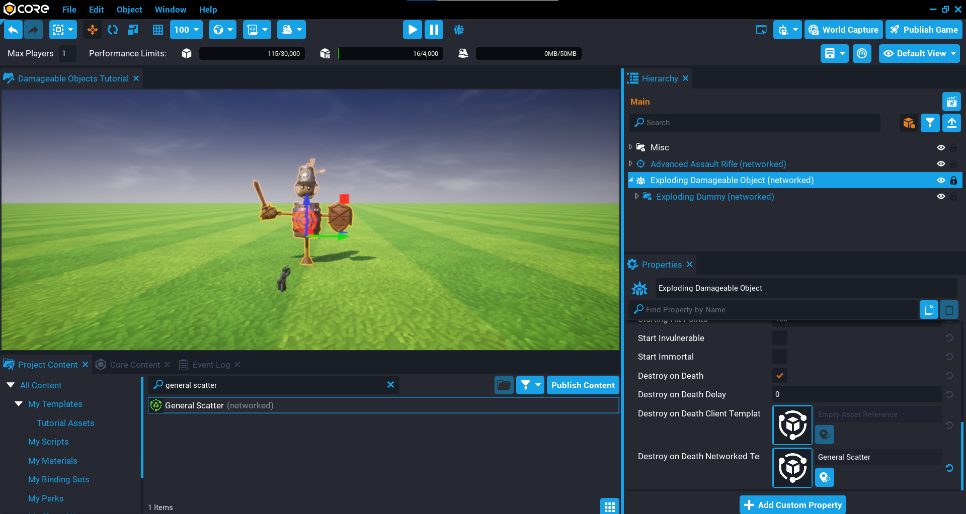
Task: Hide the Misc folder with eye icon
Action: pyautogui.click(x=941, y=147)
